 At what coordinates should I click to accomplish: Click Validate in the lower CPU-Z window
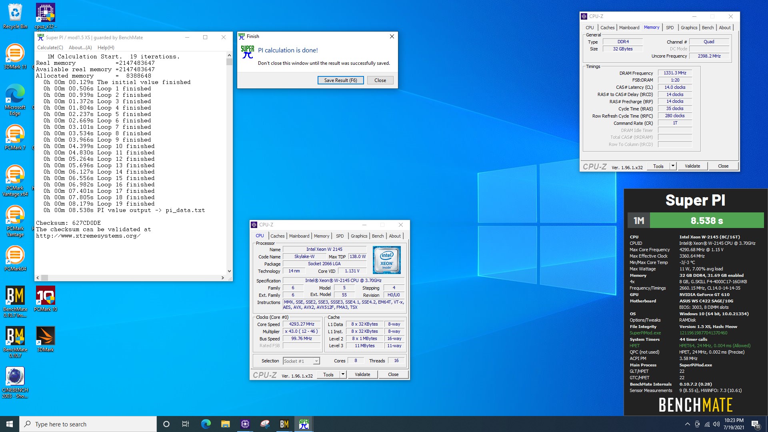(x=362, y=374)
